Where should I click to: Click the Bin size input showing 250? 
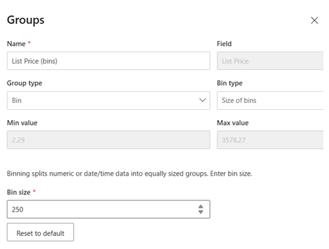108,209
